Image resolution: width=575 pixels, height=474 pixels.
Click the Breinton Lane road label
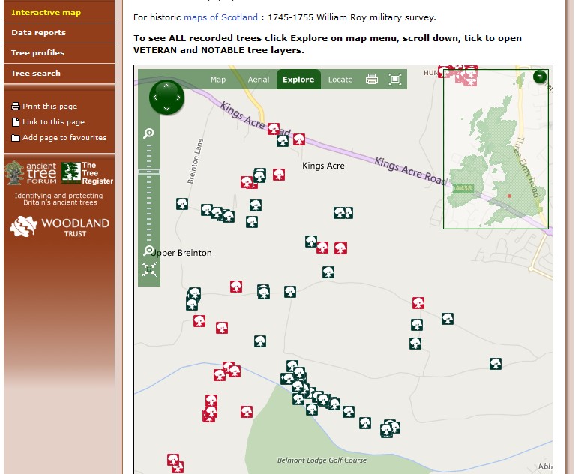[x=195, y=160]
